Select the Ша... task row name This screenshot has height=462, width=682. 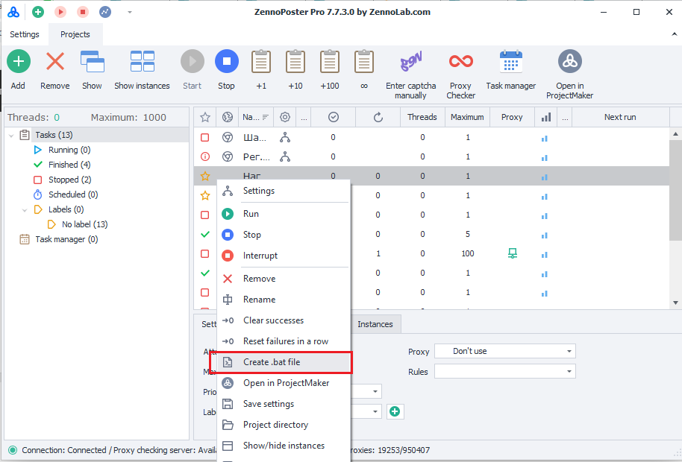[254, 138]
